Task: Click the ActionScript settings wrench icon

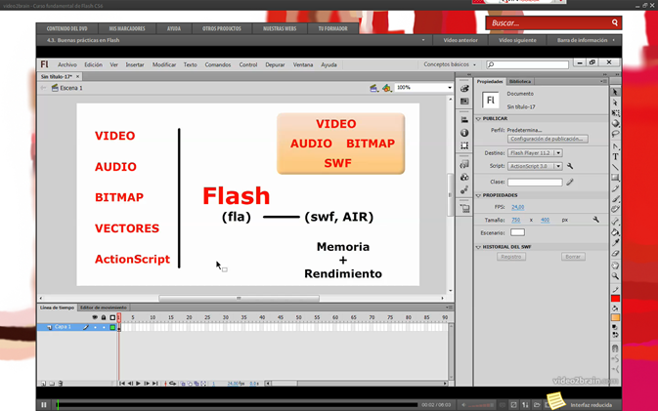Action: click(570, 166)
